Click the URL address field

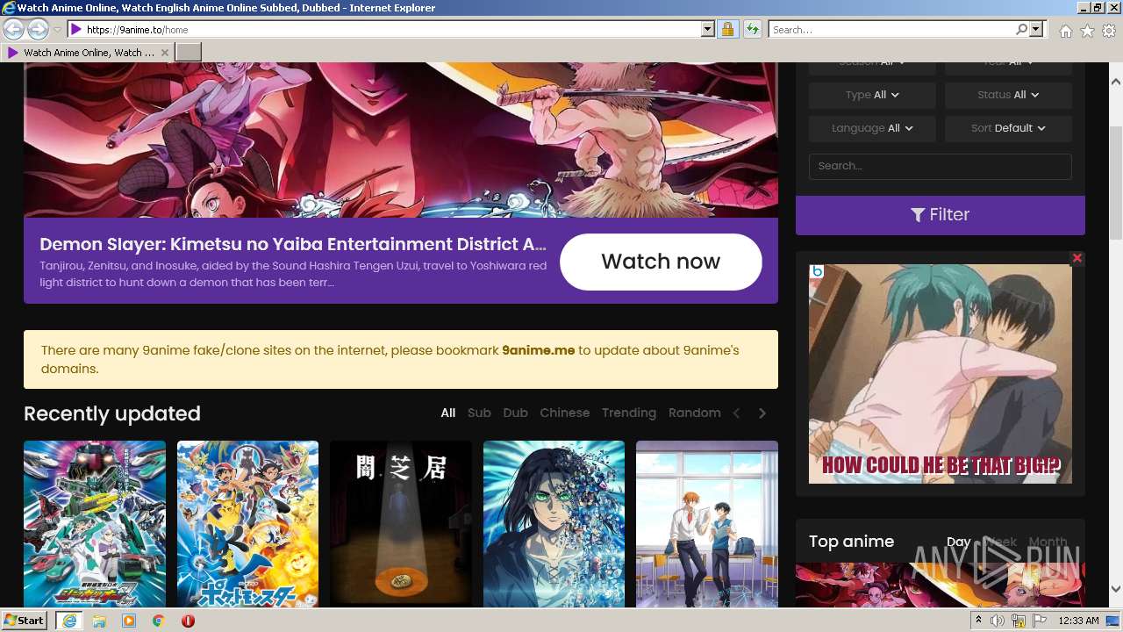pos(384,30)
